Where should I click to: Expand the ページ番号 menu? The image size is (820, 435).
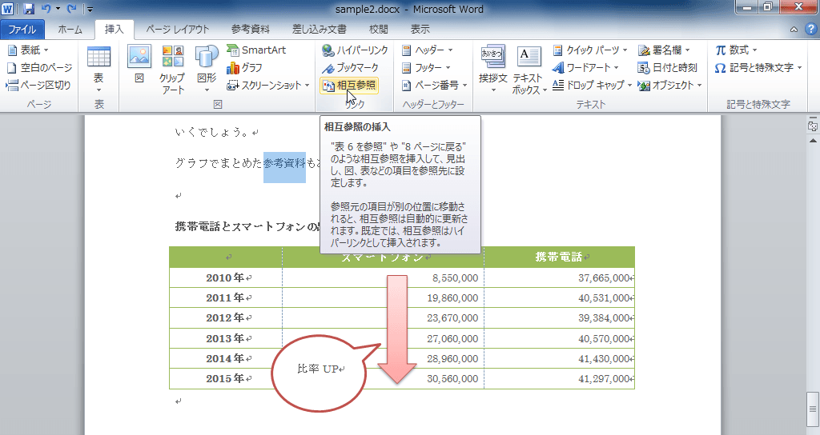(434, 85)
